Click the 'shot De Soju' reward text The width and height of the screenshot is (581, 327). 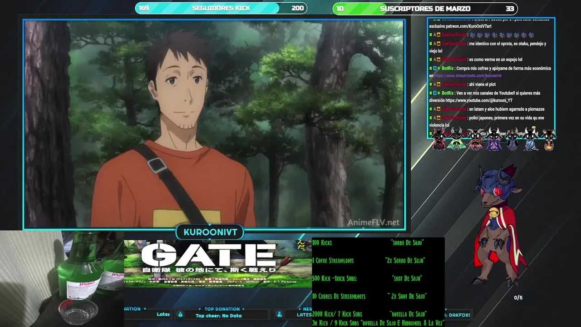pos(407,278)
